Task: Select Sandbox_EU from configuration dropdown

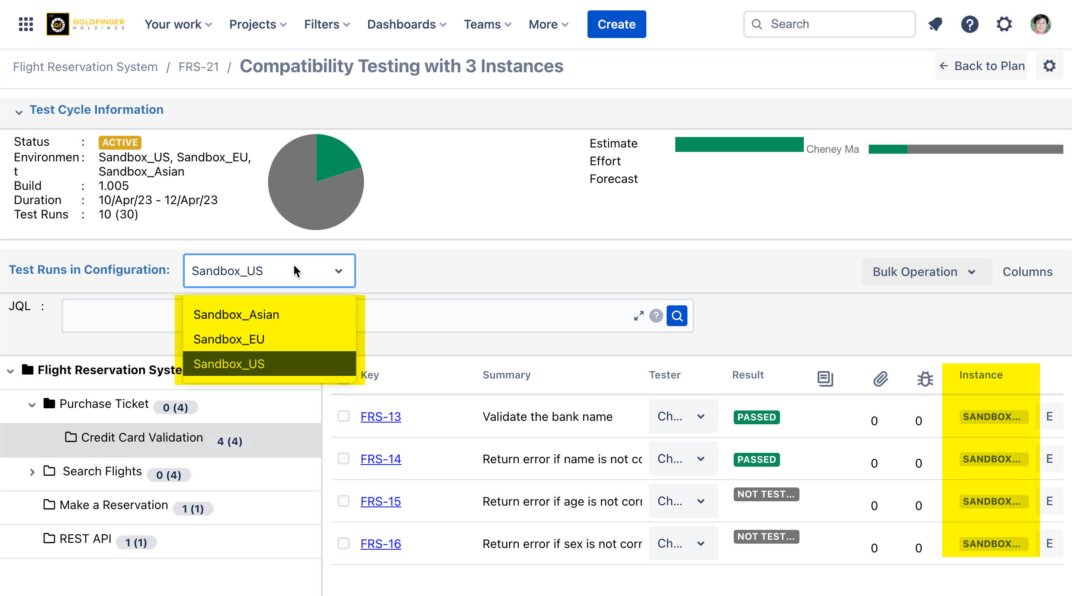Action: tap(229, 339)
